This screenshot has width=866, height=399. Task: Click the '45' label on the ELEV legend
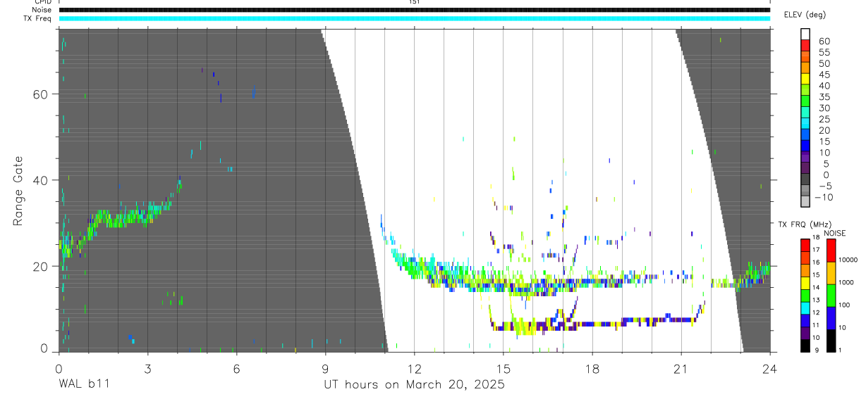pyautogui.click(x=824, y=75)
